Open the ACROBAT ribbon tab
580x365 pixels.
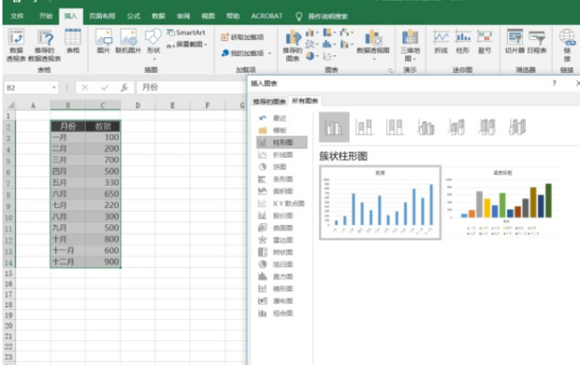[x=267, y=16]
